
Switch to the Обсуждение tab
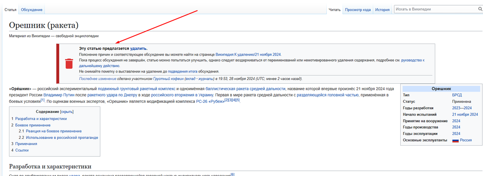[32, 10]
